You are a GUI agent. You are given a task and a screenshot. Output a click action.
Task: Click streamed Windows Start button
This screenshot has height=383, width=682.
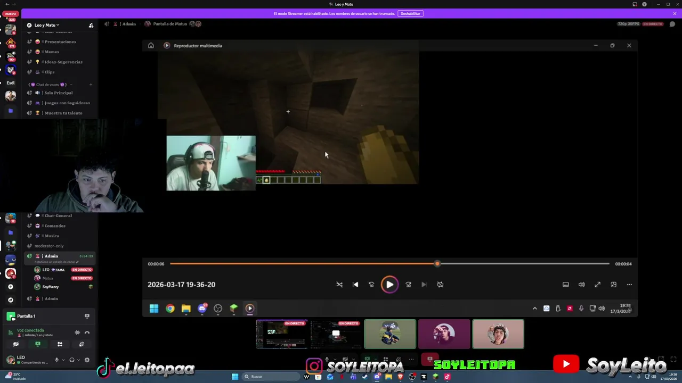[154, 309]
